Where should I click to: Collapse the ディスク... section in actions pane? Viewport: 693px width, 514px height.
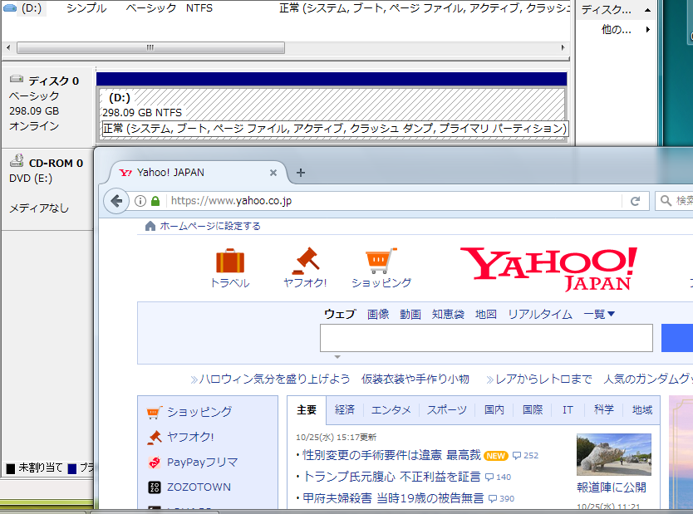point(647,10)
